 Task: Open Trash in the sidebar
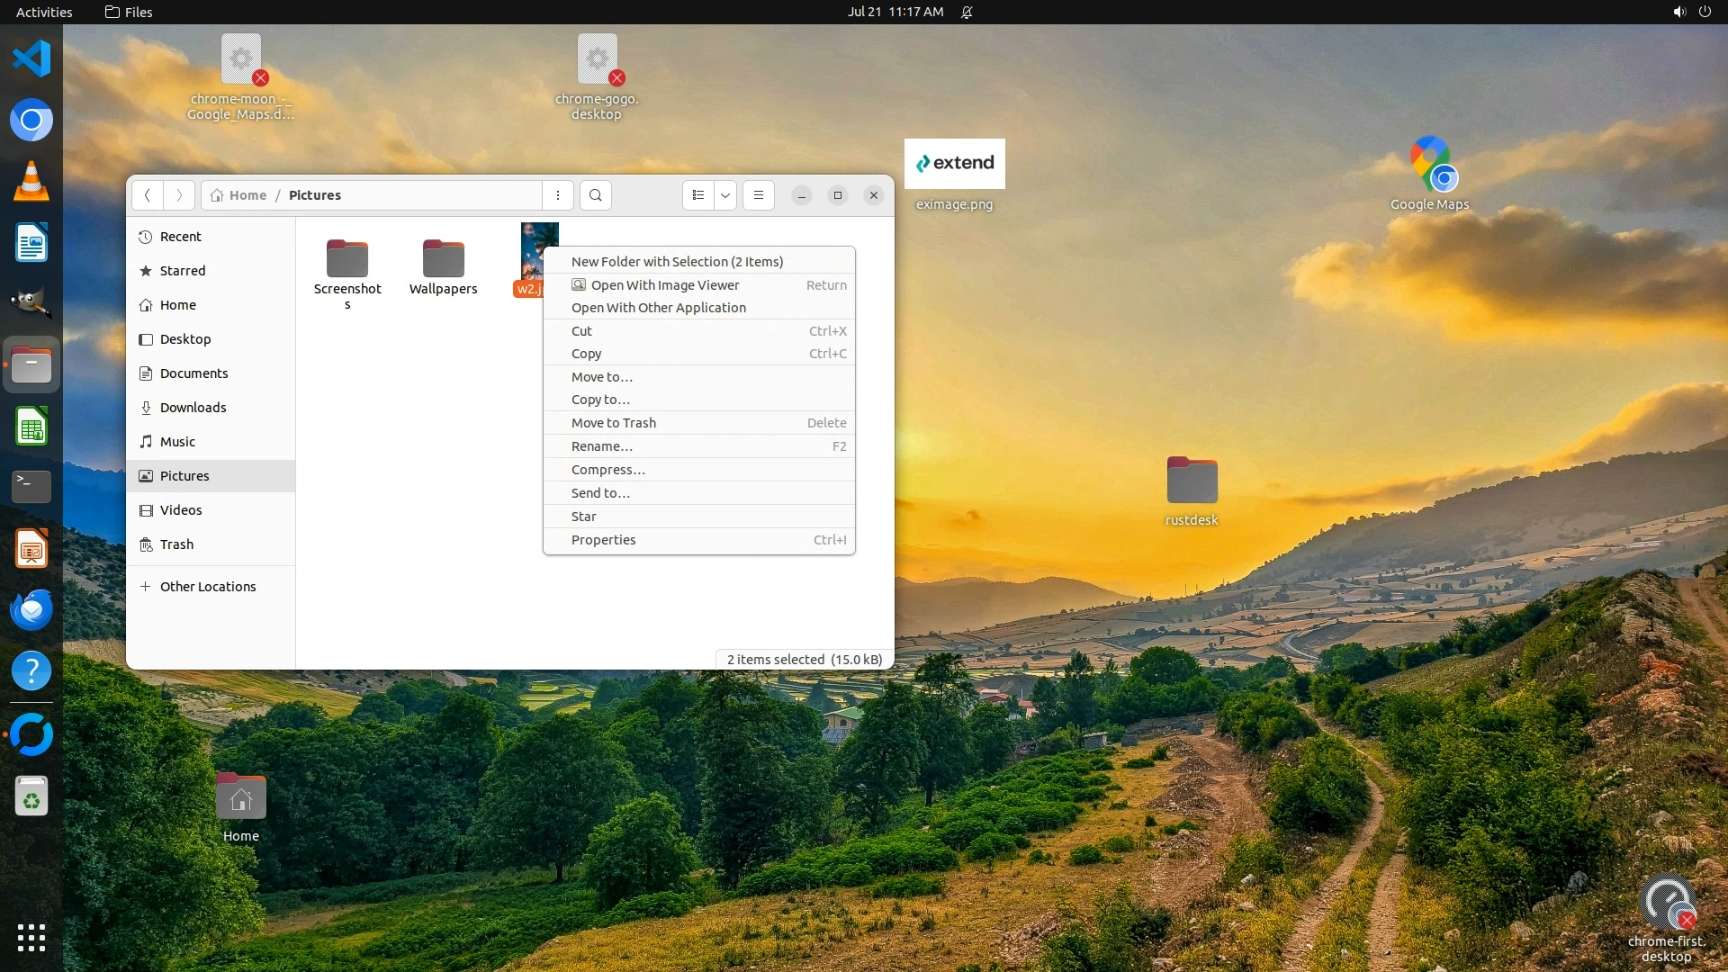tap(176, 544)
